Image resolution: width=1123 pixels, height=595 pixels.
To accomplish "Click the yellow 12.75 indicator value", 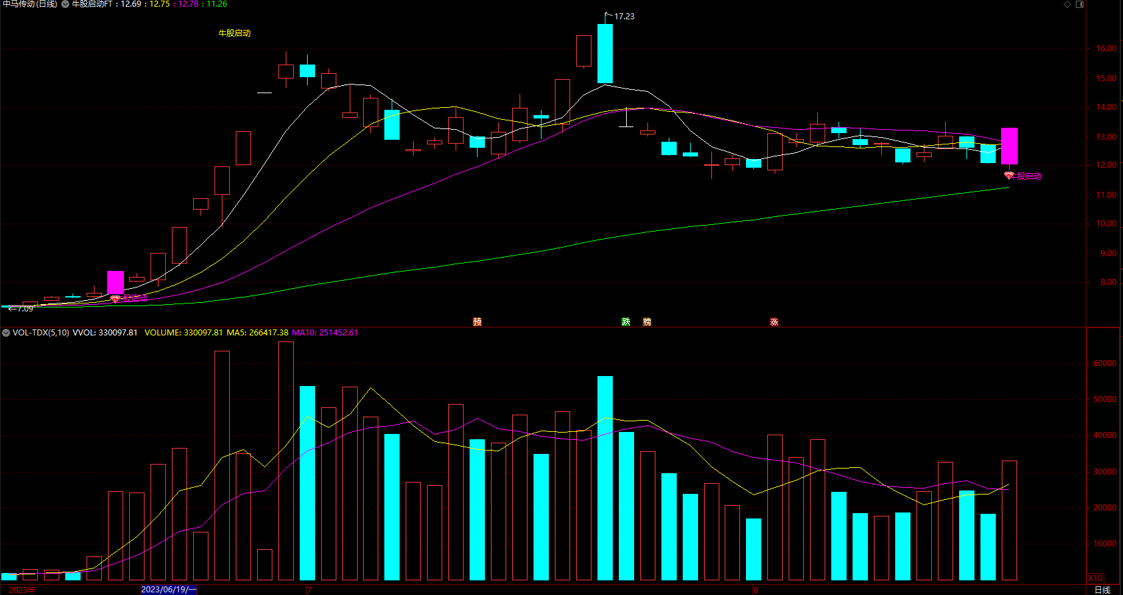I will 159,4.
